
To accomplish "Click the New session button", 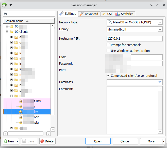I will pos(9,141).
